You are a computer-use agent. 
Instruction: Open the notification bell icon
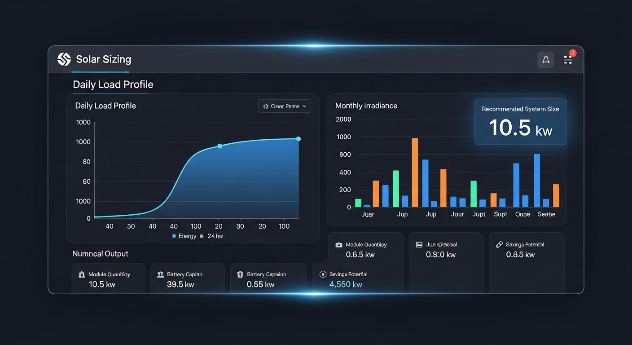546,59
